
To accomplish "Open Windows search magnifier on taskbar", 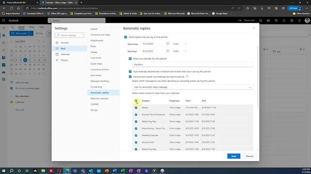I will click(x=12, y=171).
